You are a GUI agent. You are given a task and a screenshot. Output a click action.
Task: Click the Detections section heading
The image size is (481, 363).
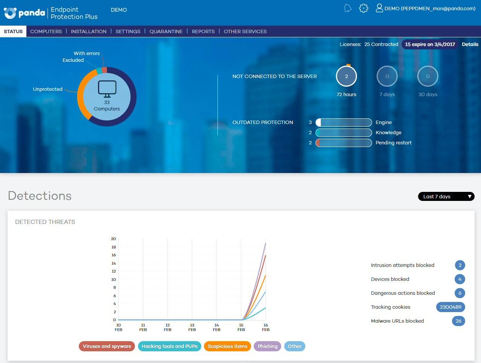40,196
